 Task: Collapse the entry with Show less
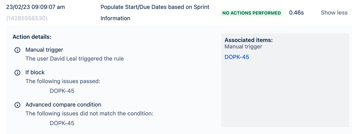334,13
